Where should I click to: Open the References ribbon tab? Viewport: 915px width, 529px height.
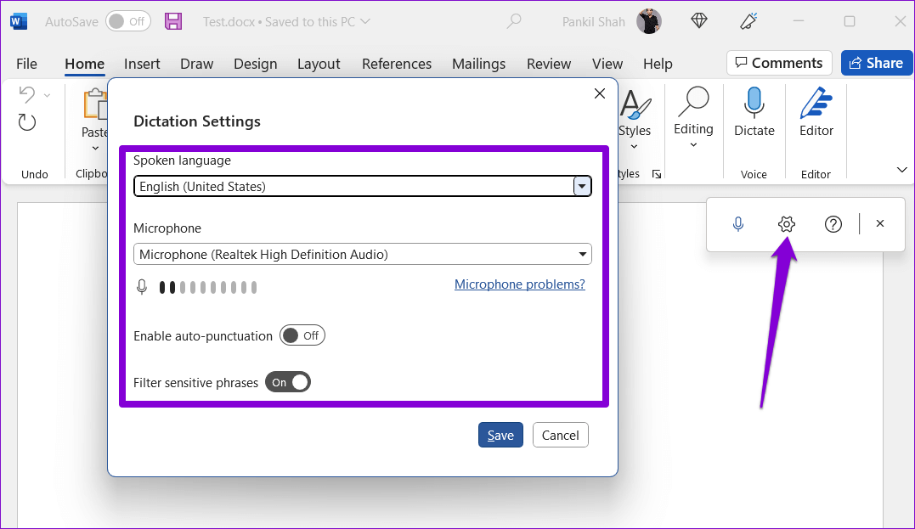pyautogui.click(x=396, y=64)
